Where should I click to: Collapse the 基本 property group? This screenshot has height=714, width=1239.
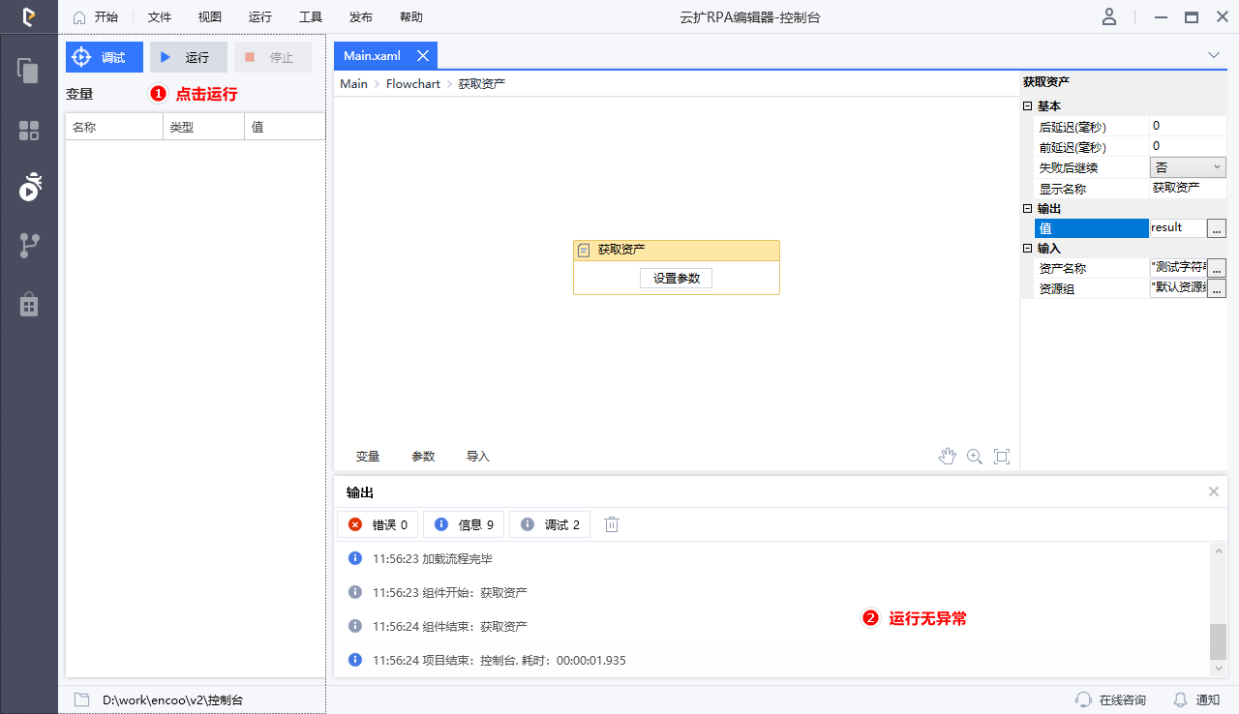(x=1027, y=106)
